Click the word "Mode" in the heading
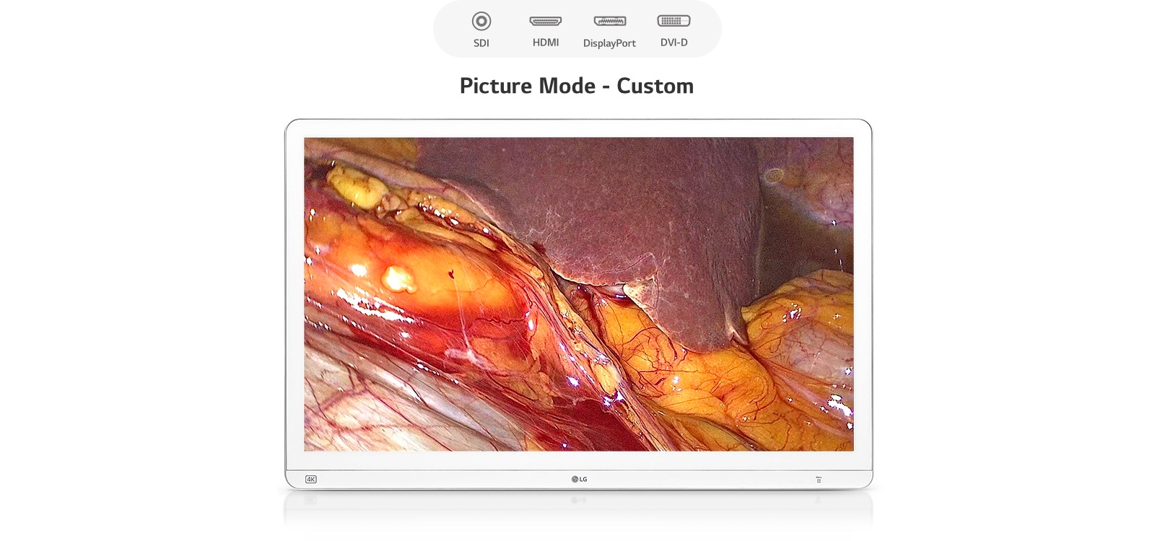Screen dimensions: 1155x541 [567, 86]
